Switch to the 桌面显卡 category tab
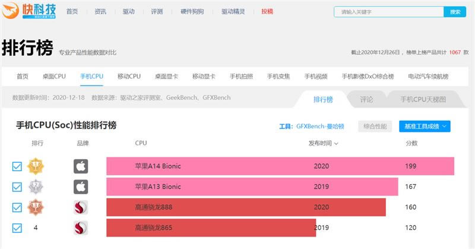This screenshot has width=475, height=249. click(x=166, y=77)
